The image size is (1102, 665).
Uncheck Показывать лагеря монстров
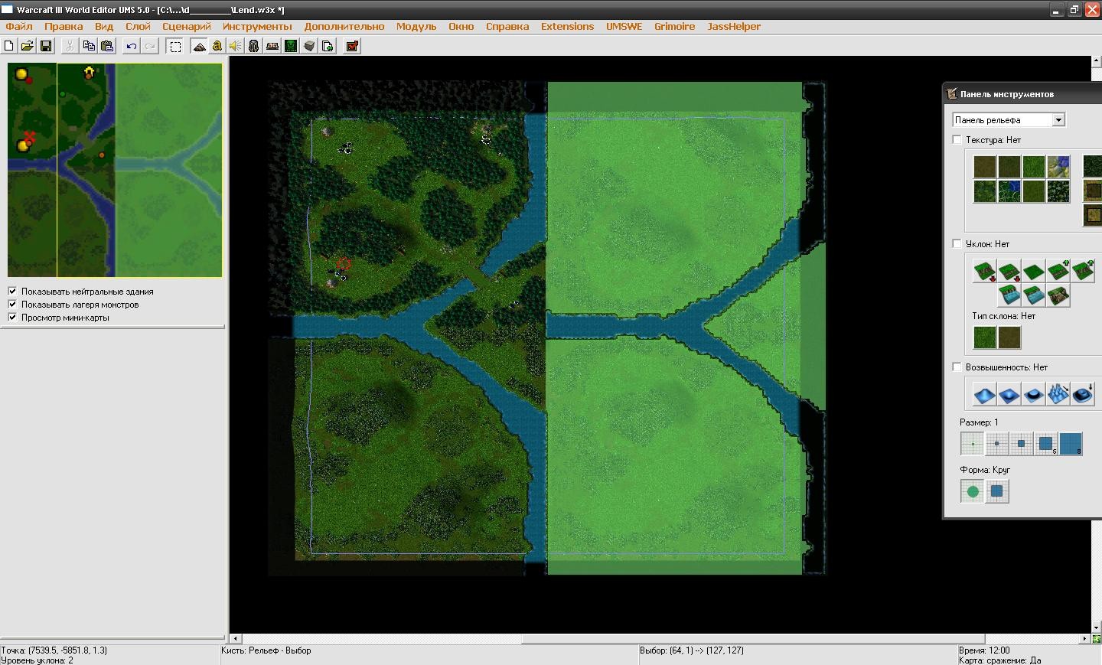[x=12, y=304]
